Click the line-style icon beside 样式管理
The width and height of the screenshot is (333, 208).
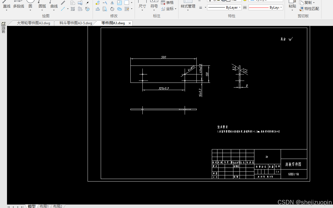(200, 8)
